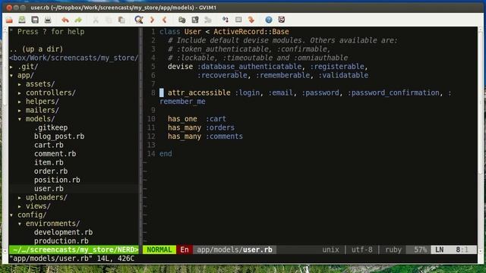
Task: Expand the assets/ folder arrow
Action: (20, 84)
